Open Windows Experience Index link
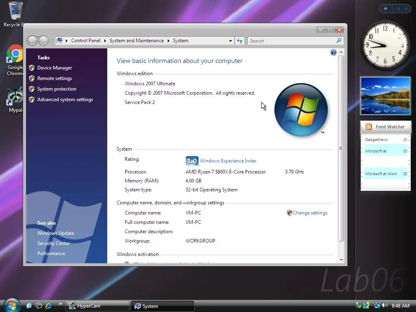Viewport: 416px width, 312px height. (228, 161)
